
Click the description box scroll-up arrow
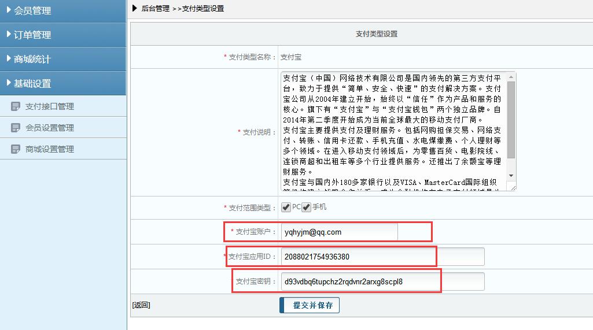pos(511,77)
